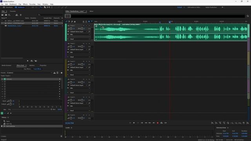Toggle EQ view in track header
The image size is (251, 141).
[75, 22]
